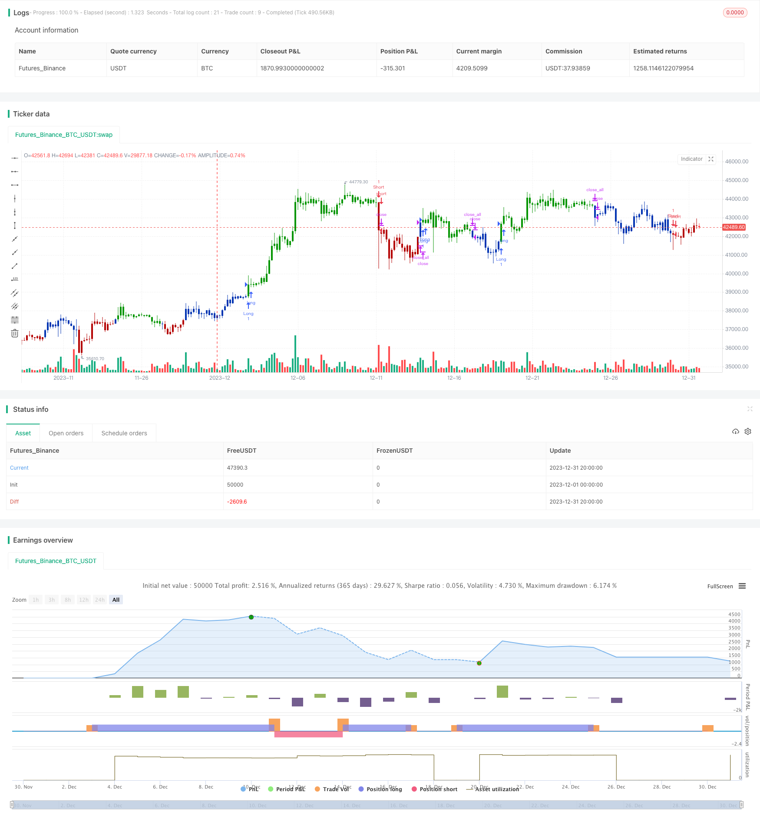Select the diagonal segment drawing tool
The width and height of the screenshot is (760, 822).
click(15, 266)
